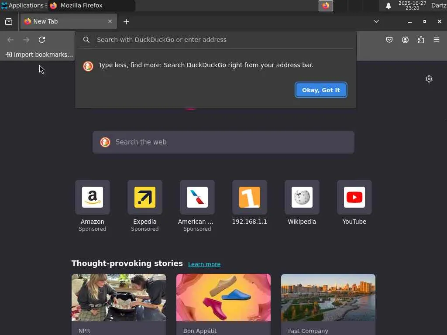Click Learn more link beside stories heading
Viewport: 447px width, 335px height.
click(204, 264)
